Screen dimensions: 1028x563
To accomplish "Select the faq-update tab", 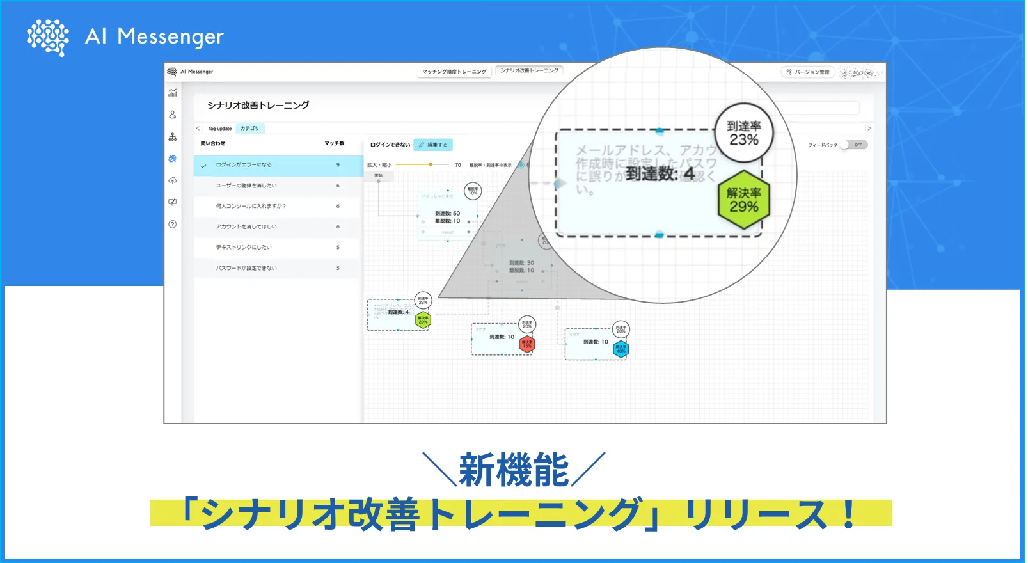I will point(220,129).
